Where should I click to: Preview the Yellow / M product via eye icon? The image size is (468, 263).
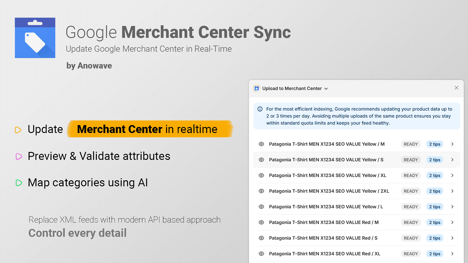[x=261, y=144]
